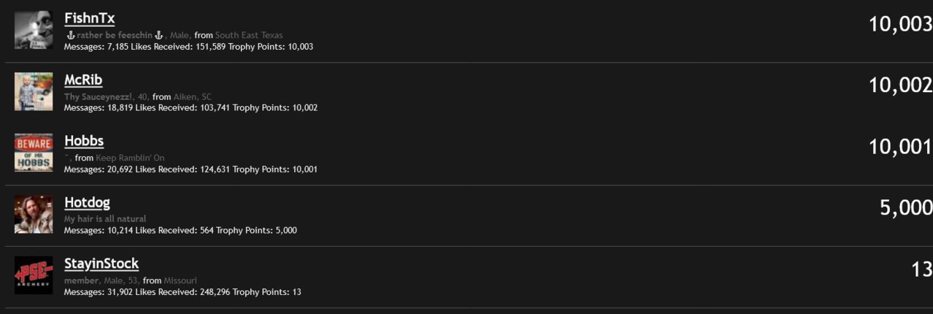Select the Aiken, SC location link
This screenshot has width=933, height=314.
pos(193,96)
